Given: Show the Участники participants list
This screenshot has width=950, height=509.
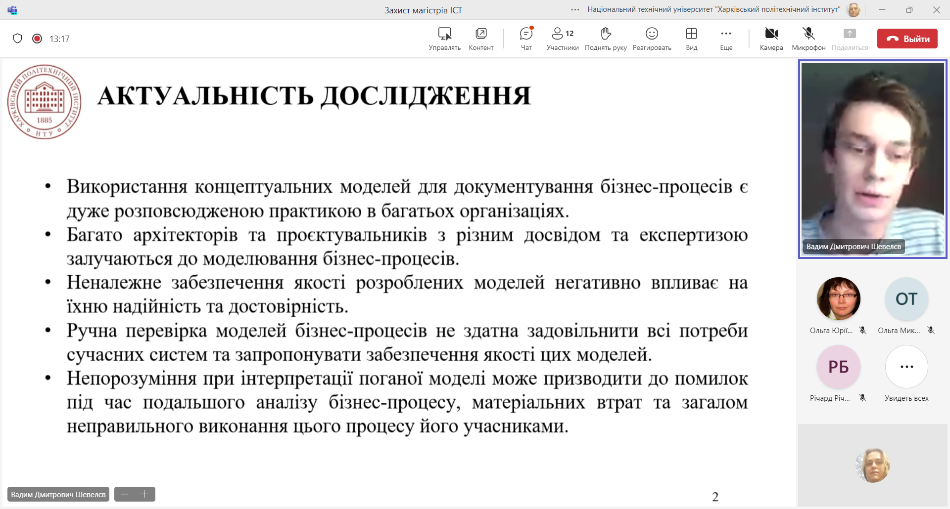Looking at the screenshot, I should [562, 39].
